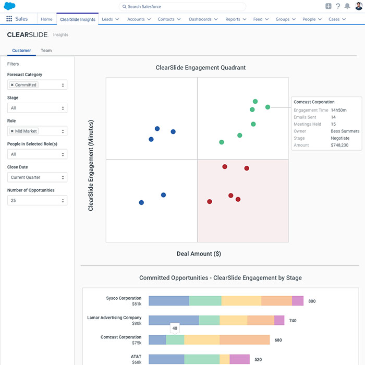365x365 pixels.
Task: Click the Lamar Advertising blue bar segment
Action: pos(174,320)
